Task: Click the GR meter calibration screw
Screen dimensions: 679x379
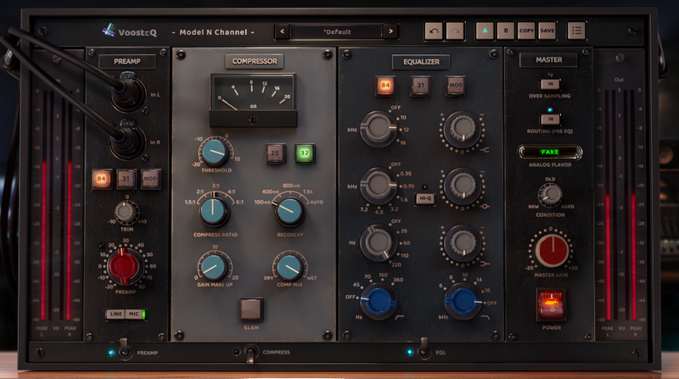Action: [x=252, y=120]
